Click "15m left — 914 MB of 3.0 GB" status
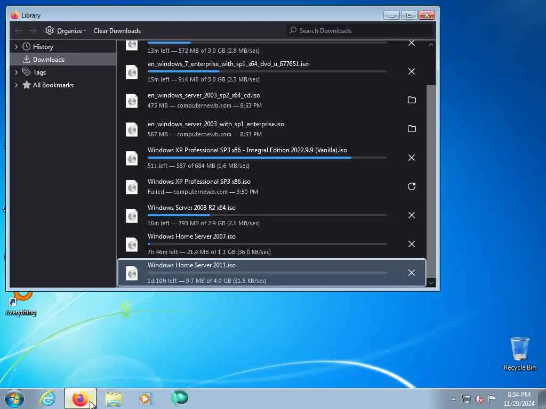546x409 pixels. point(203,79)
